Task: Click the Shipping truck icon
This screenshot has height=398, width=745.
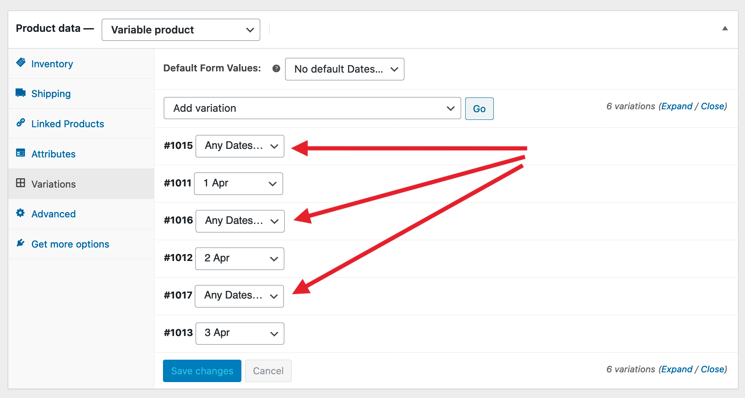Action: coord(21,93)
